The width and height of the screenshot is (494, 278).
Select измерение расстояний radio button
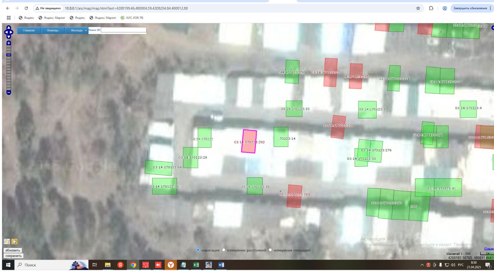223,250
